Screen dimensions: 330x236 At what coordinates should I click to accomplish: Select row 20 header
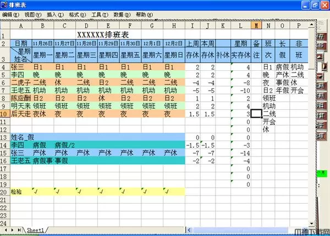pos(5,192)
